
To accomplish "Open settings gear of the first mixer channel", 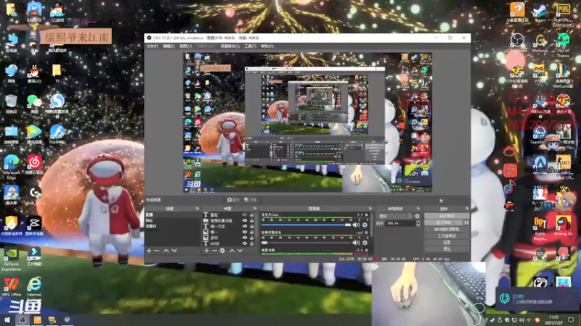I will (x=365, y=225).
